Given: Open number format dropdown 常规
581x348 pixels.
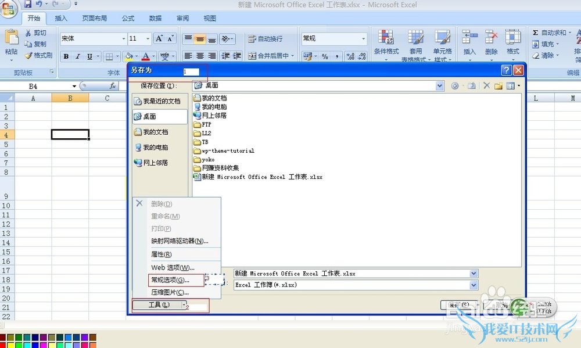Looking at the screenshot, I should (x=364, y=38).
